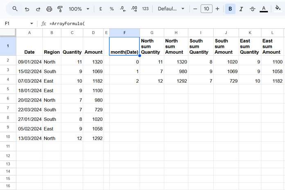Viewport: 285px width, 190px height.
Task: Click the Region cell East in row 4
Action: point(52,79)
